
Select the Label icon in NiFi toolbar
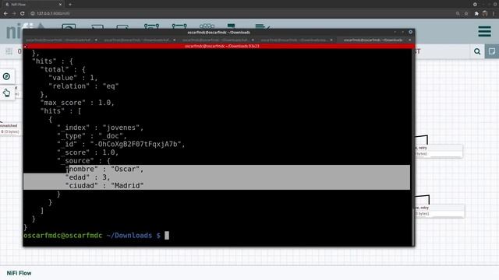[263, 26]
